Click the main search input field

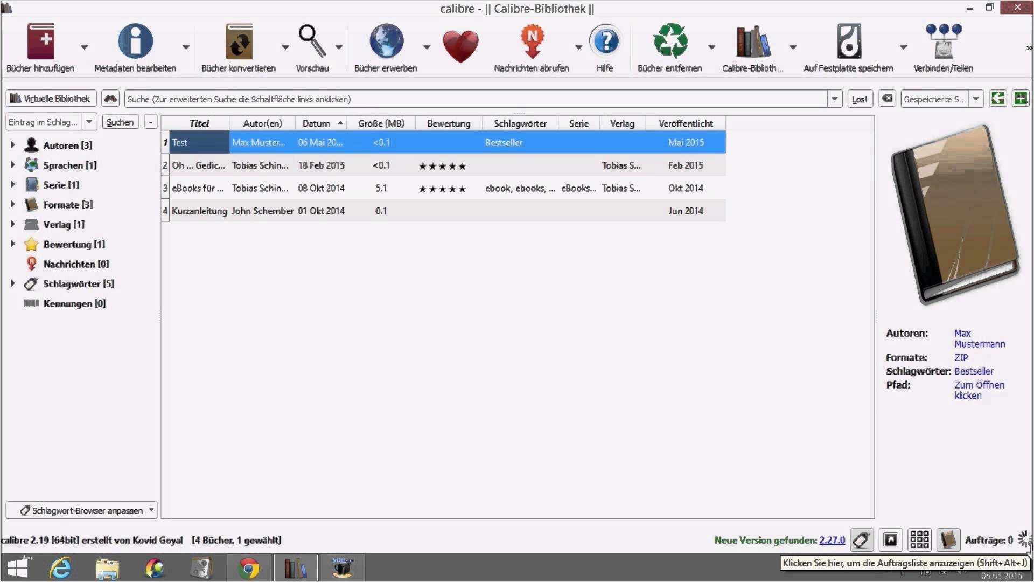[x=474, y=99]
